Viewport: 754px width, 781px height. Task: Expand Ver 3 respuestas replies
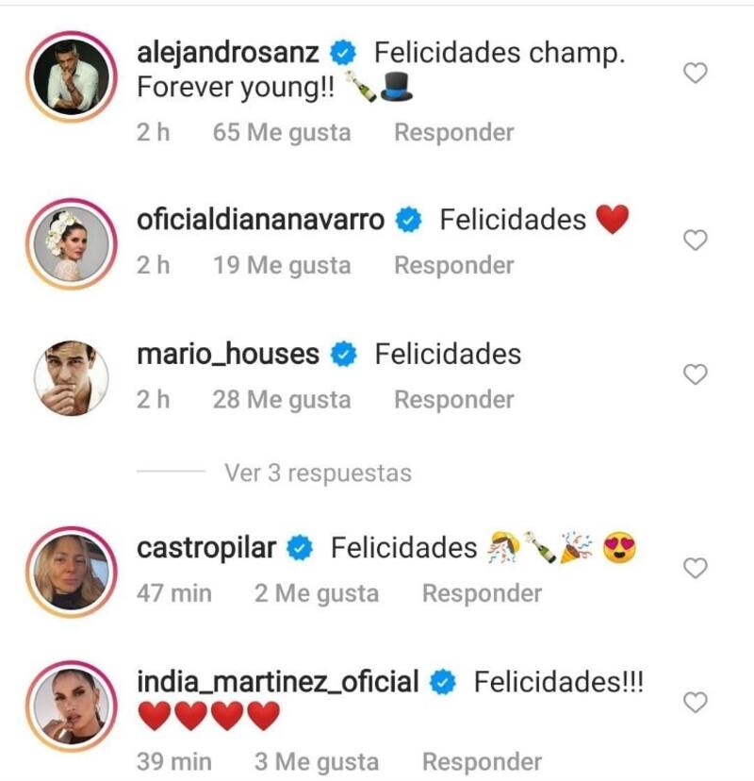click(318, 473)
